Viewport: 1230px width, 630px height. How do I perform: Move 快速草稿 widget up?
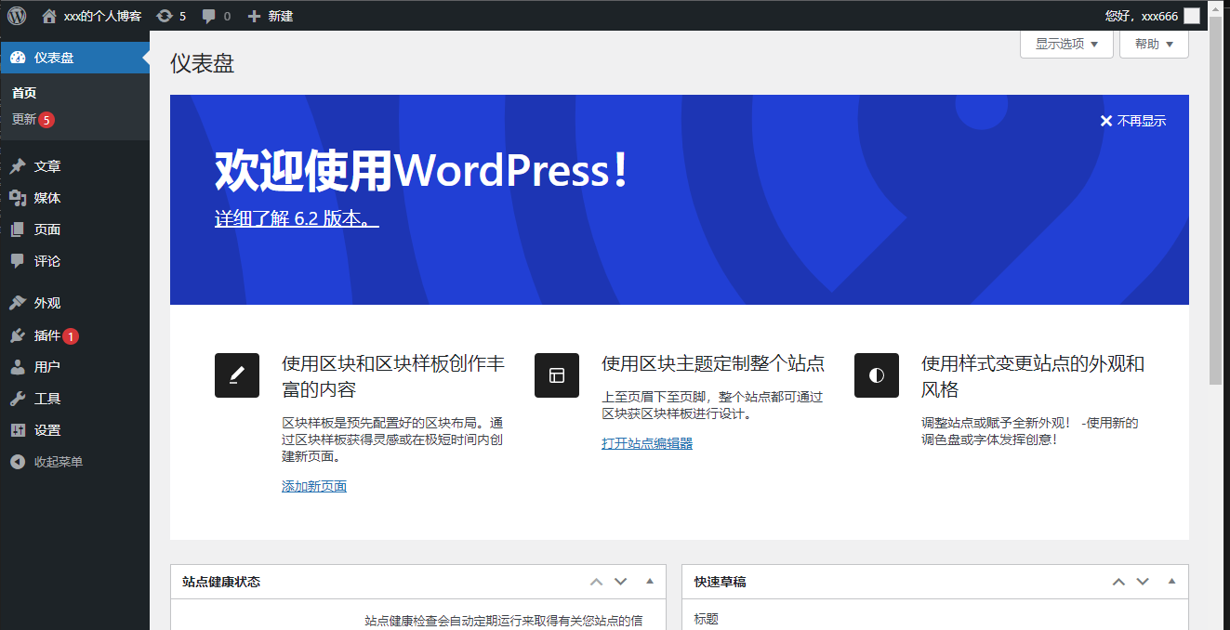1118,582
